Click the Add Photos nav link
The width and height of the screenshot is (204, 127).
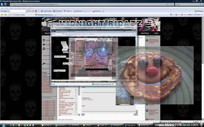point(145,33)
